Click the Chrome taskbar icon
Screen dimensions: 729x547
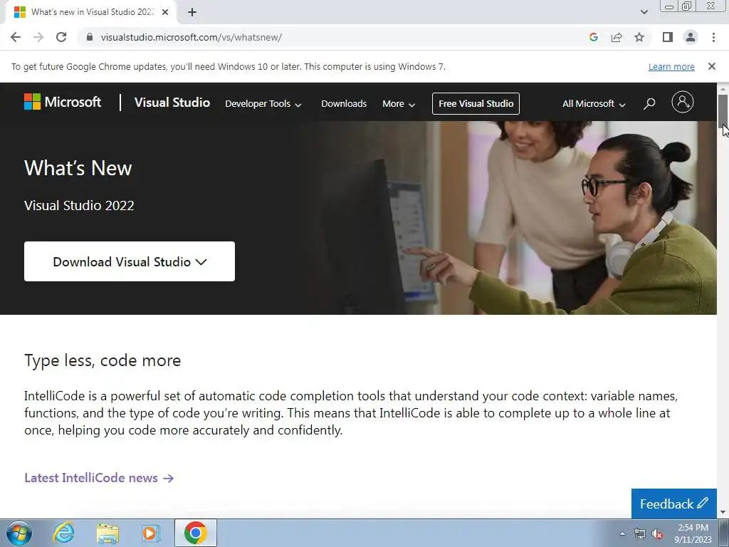[195, 533]
